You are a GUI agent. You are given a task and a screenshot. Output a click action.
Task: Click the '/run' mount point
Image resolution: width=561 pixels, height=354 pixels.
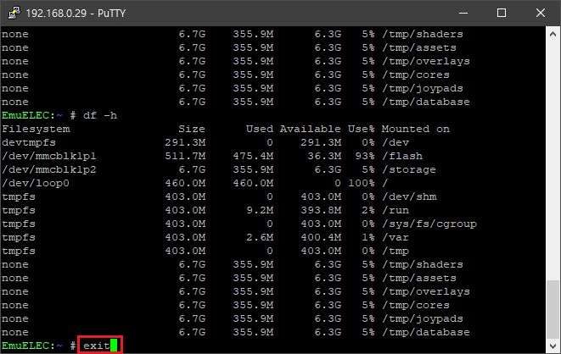(x=396, y=211)
